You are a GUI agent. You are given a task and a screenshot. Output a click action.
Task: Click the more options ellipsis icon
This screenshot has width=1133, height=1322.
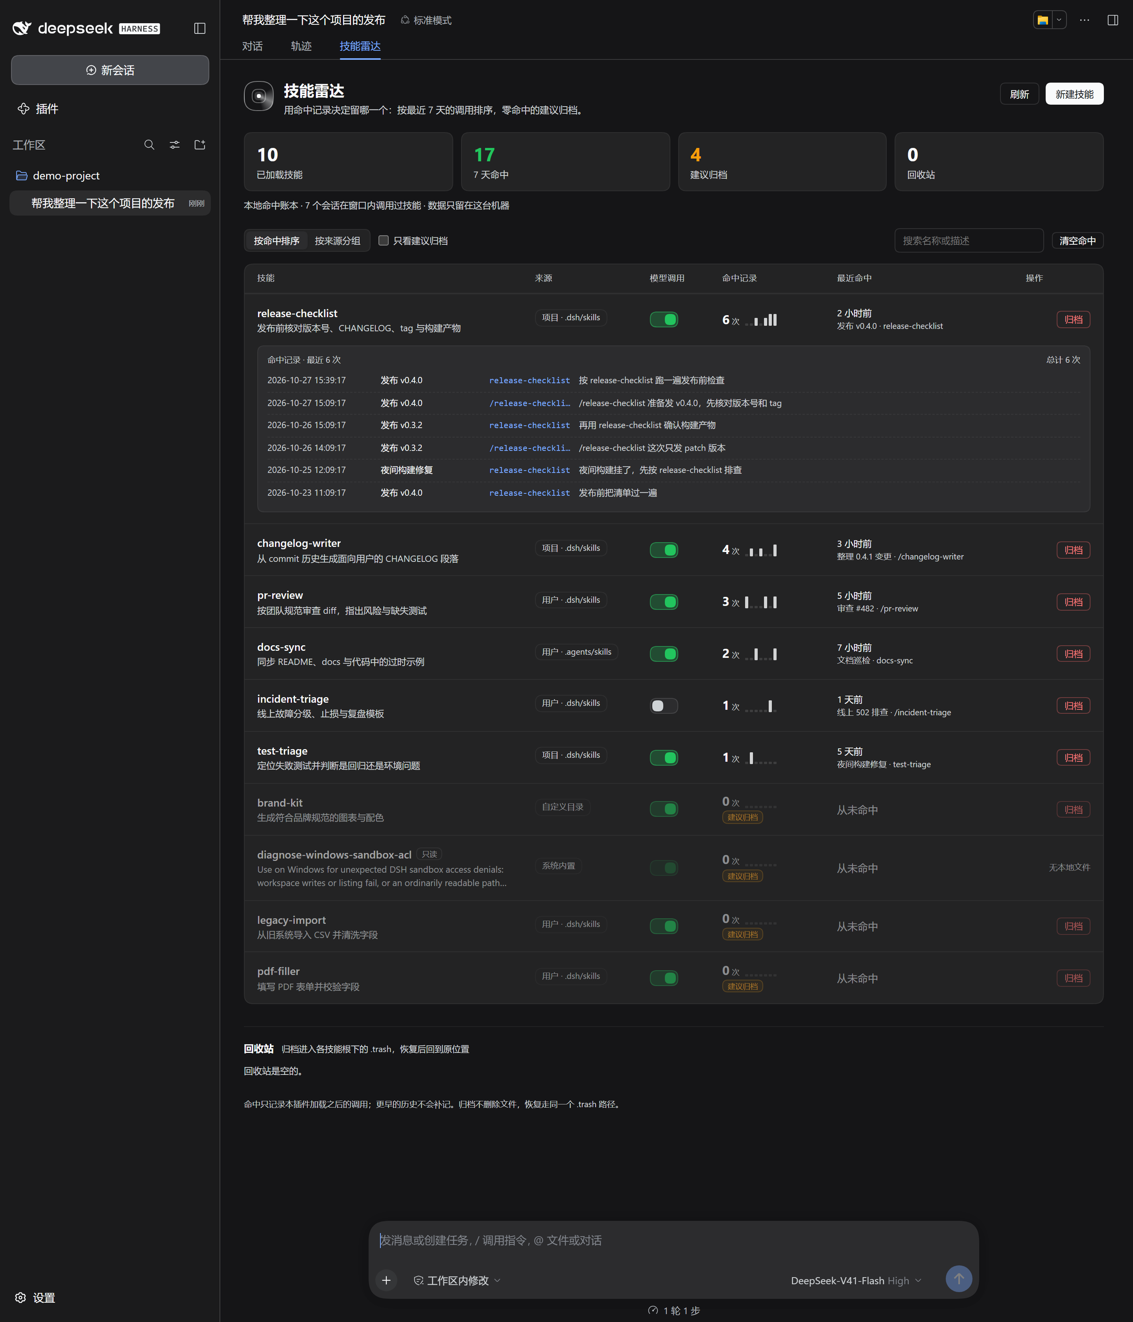click(1085, 20)
